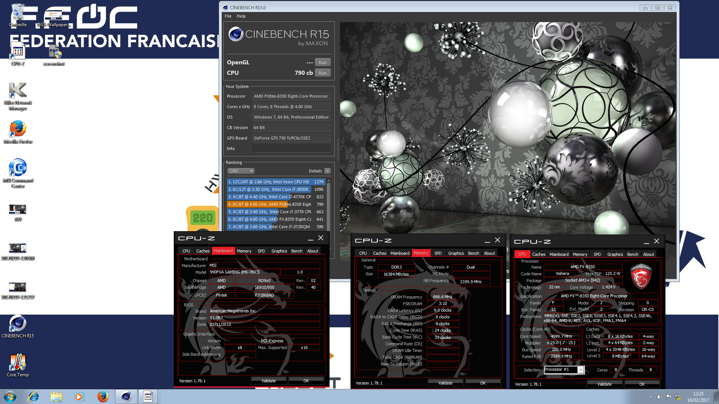719x404 pixels.
Task: Select ranking row Intel Xeon 1279
Action: pyautogui.click(x=276, y=182)
